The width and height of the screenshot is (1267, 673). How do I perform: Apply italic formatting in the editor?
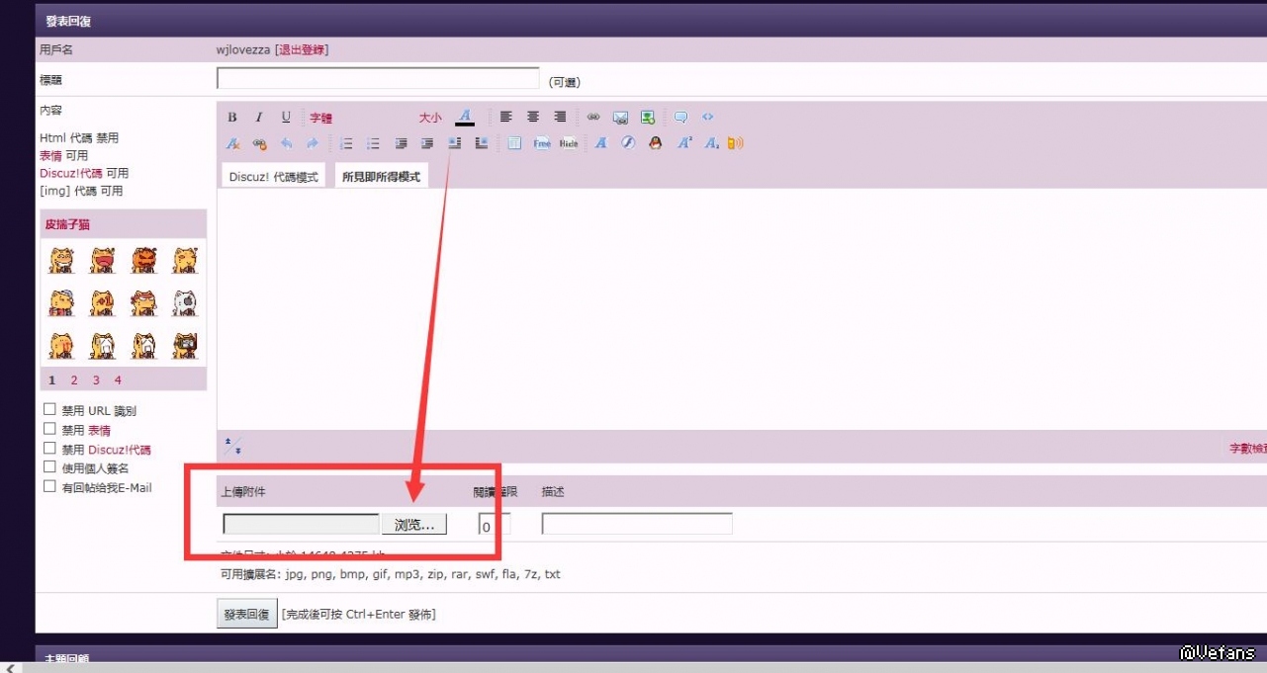(x=259, y=117)
